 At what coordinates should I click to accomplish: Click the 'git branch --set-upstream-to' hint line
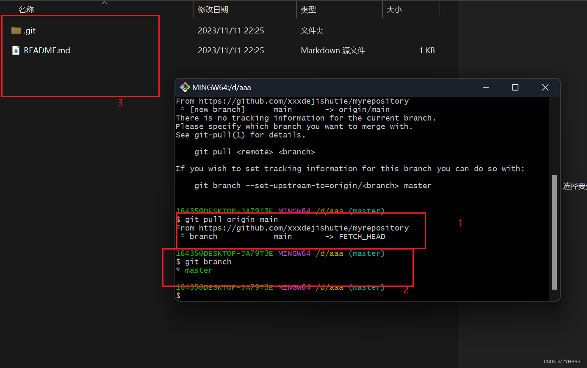pyautogui.click(x=313, y=186)
